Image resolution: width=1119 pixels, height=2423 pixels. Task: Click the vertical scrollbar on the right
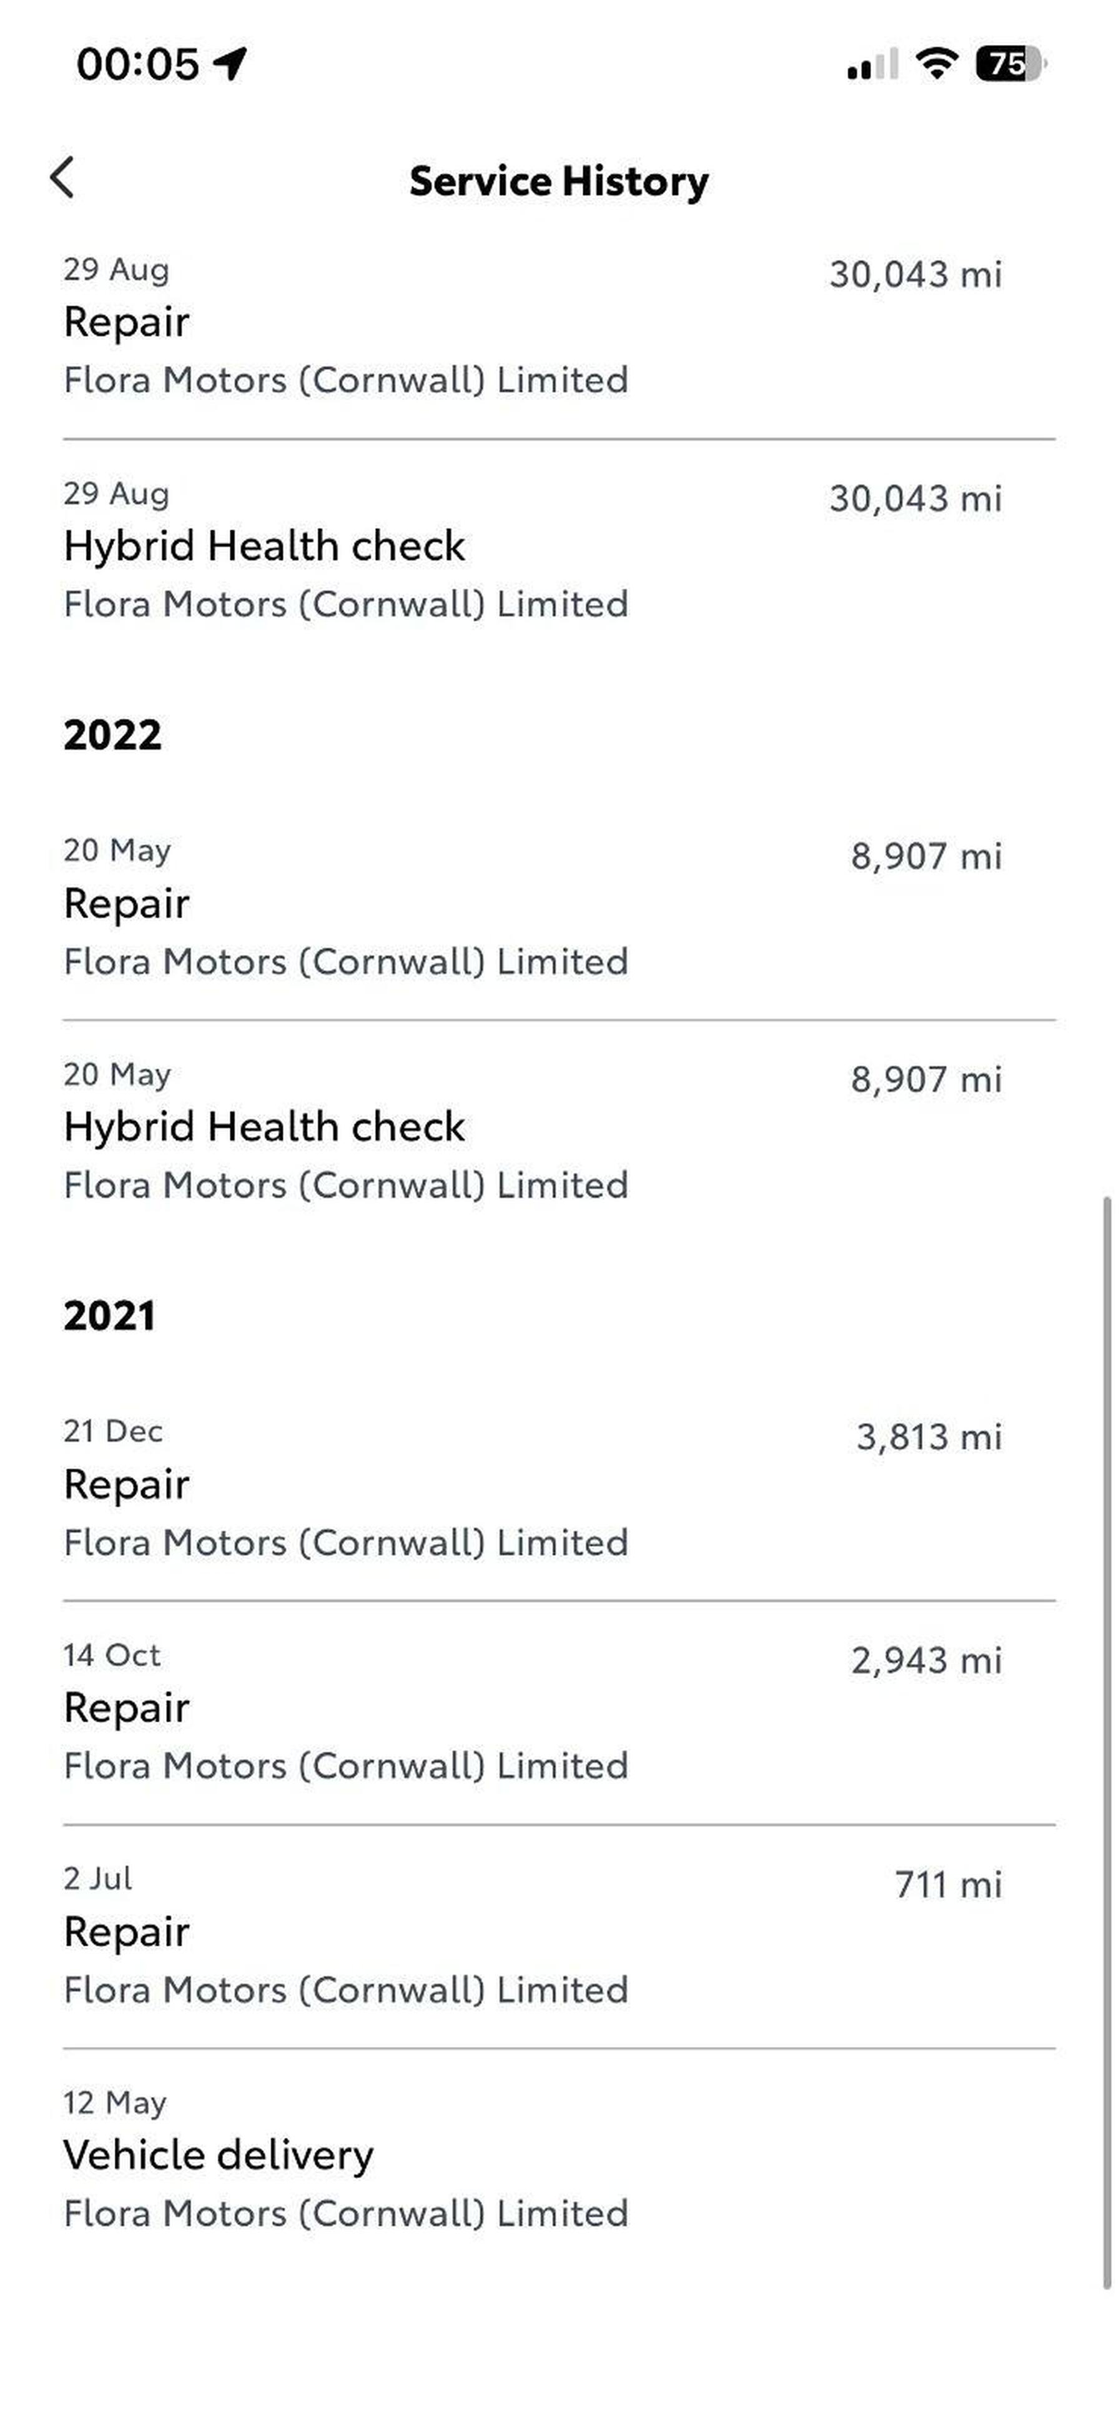tap(1107, 1740)
